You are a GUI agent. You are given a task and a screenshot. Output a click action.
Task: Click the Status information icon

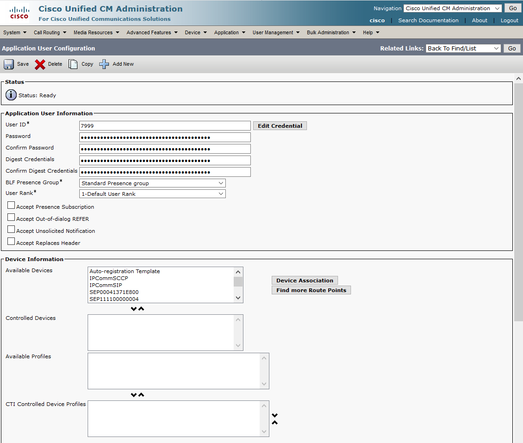(x=11, y=95)
